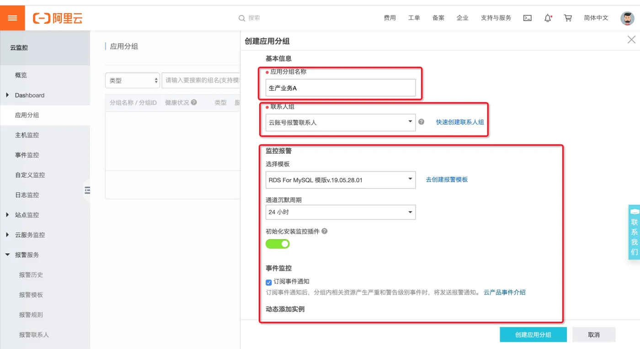Screen dimensions: 640x349
Task: Click help icon beside 健康状况 column
Action: point(194,102)
